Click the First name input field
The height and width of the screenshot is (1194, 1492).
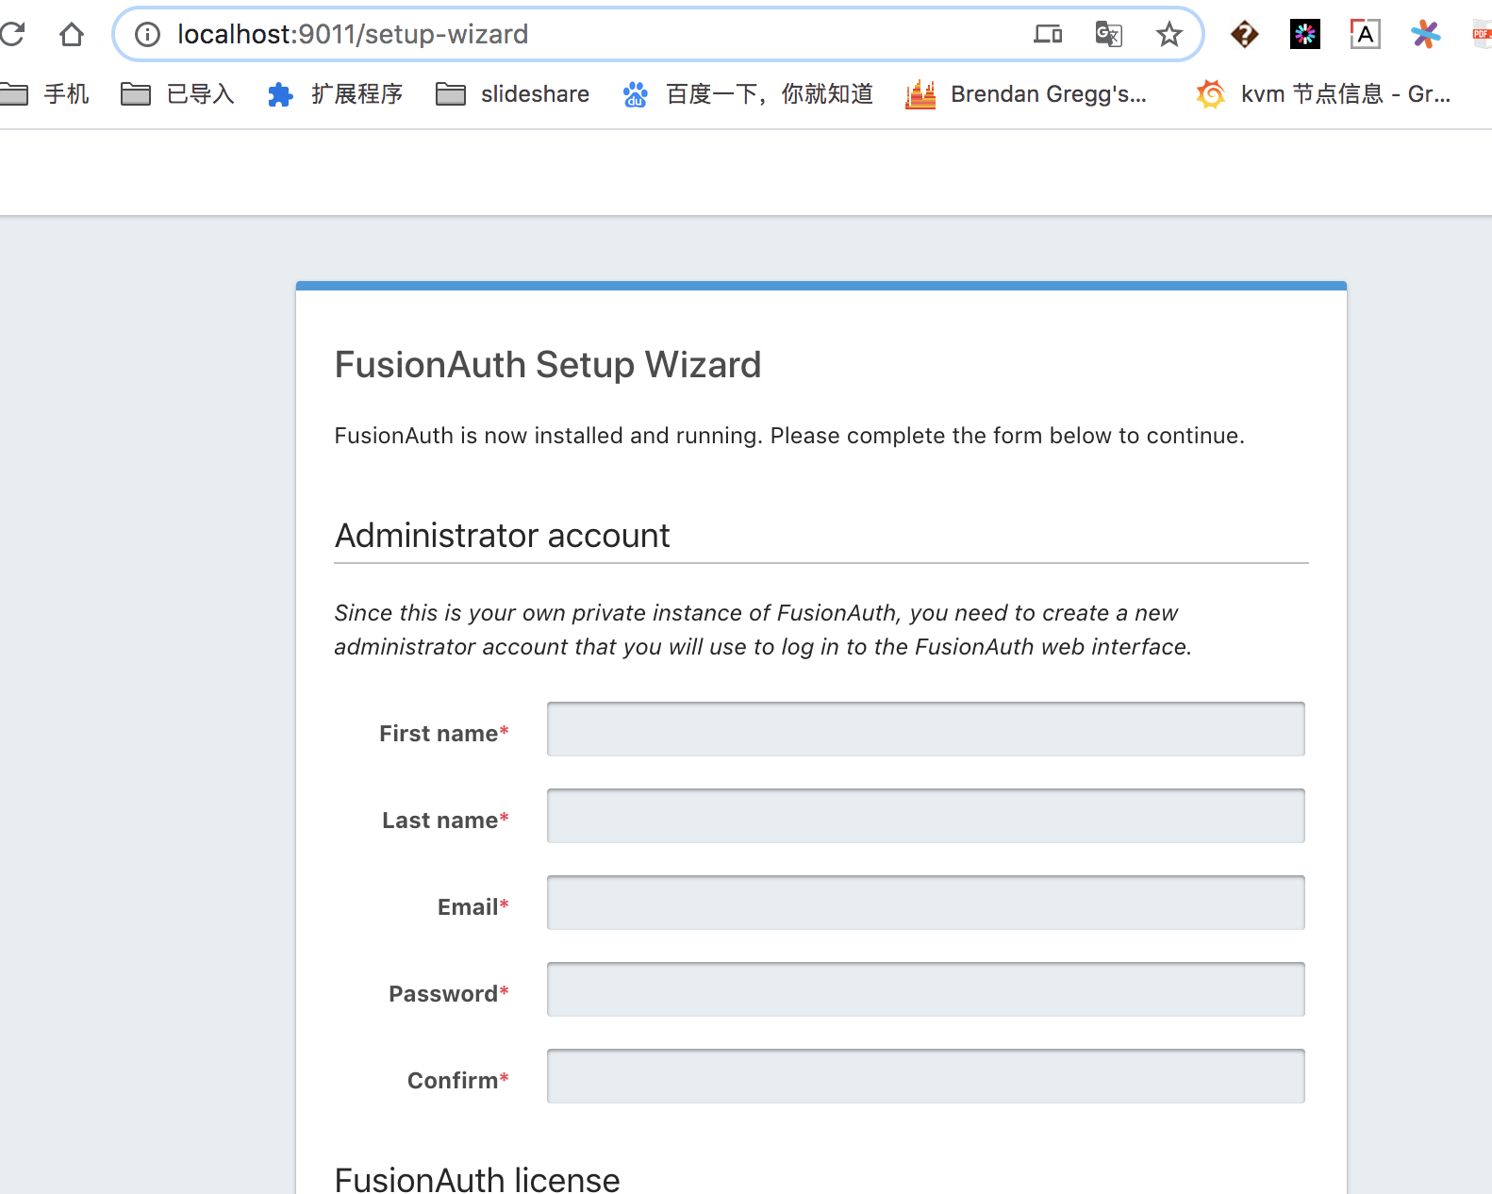(x=925, y=729)
